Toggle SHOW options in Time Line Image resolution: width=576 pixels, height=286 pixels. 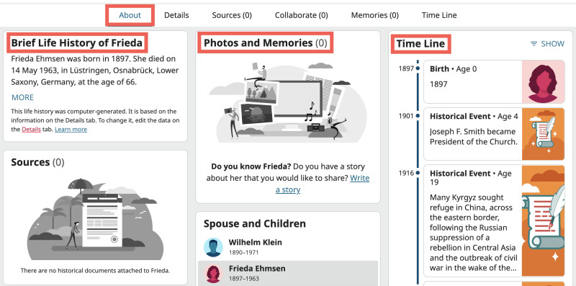[x=547, y=44]
